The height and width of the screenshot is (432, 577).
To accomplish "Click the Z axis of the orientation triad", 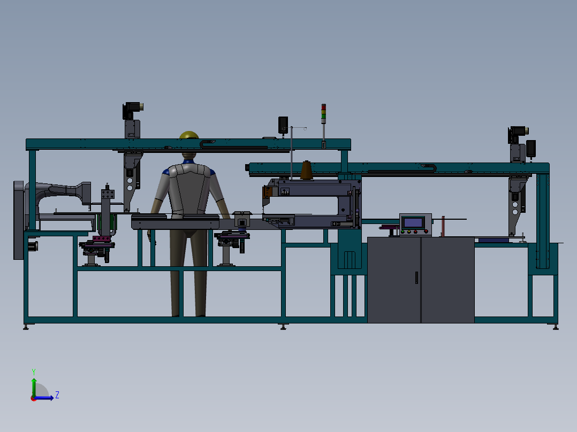I will (45, 397).
